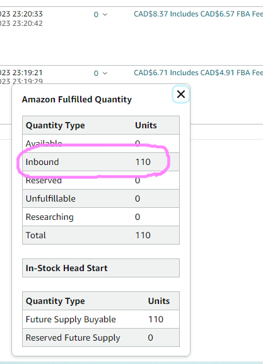Expand the quantity dropdown beside 23:19:21
The image size is (263, 364).
click(x=100, y=73)
